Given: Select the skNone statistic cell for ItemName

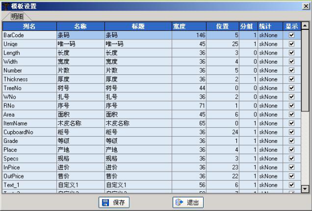Looking at the screenshot, I should click(x=270, y=123).
